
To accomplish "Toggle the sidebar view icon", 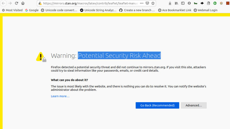I will coord(183,3).
